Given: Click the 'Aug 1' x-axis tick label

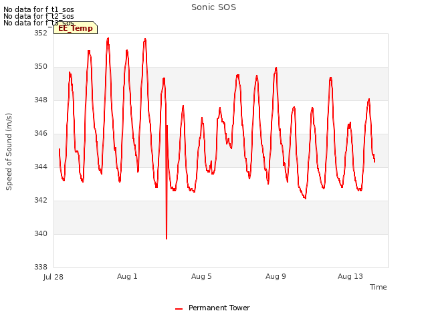Looking at the screenshot, I should point(127,276).
